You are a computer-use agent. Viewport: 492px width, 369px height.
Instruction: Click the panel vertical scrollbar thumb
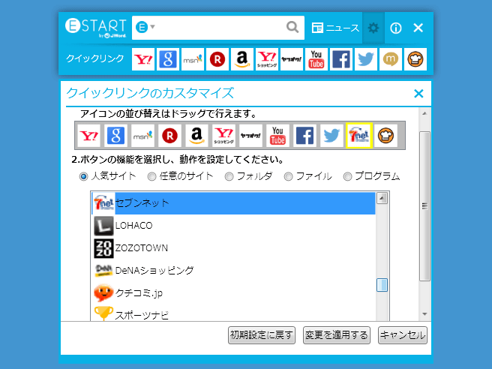424,206
